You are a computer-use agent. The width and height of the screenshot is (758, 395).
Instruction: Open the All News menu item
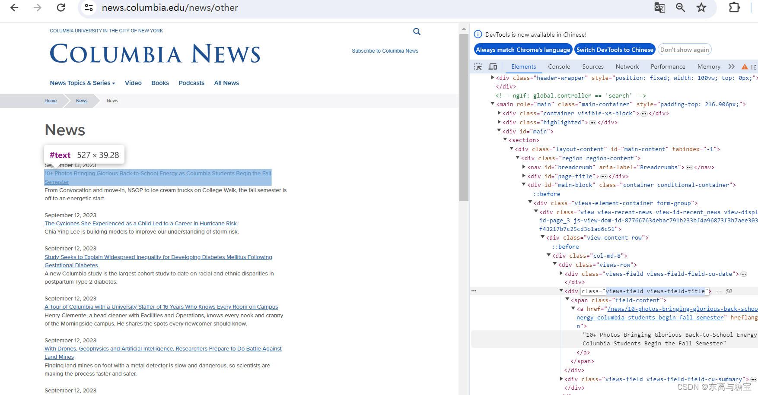(226, 83)
